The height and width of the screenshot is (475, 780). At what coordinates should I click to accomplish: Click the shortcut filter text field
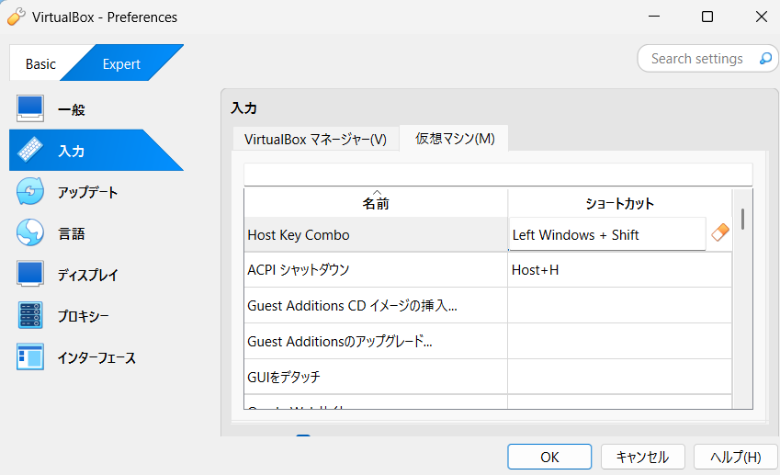[x=498, y=175]
